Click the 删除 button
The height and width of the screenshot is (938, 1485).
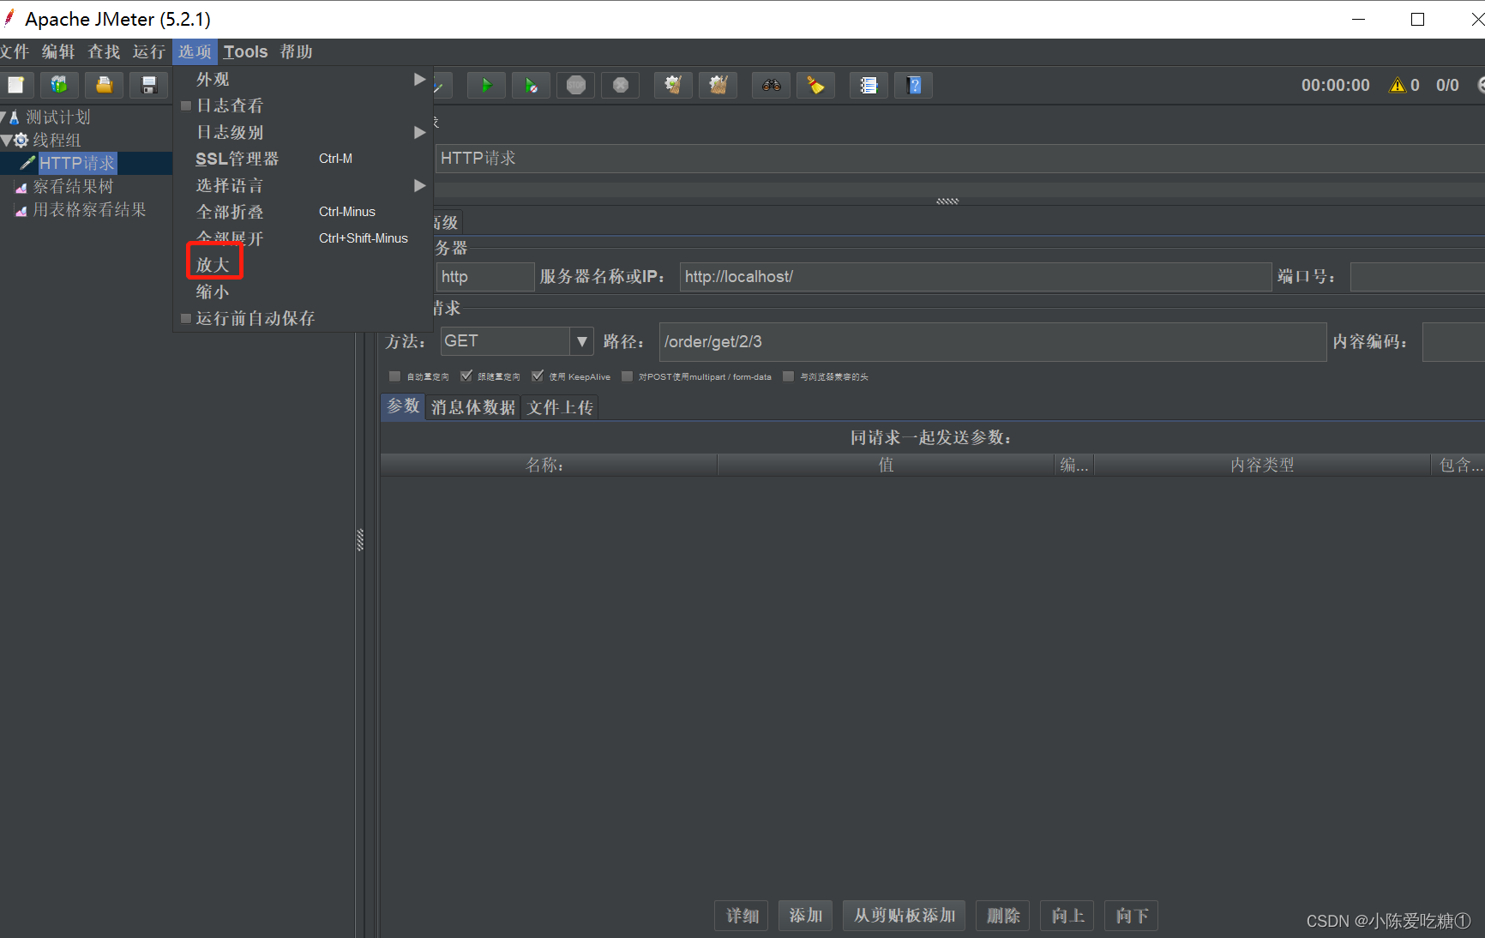(x=1003, y=916)
